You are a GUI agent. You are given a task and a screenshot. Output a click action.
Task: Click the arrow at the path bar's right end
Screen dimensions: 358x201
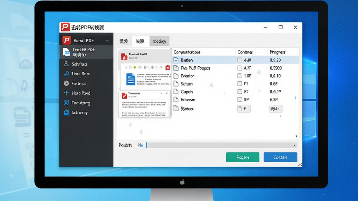click(294, 145)
